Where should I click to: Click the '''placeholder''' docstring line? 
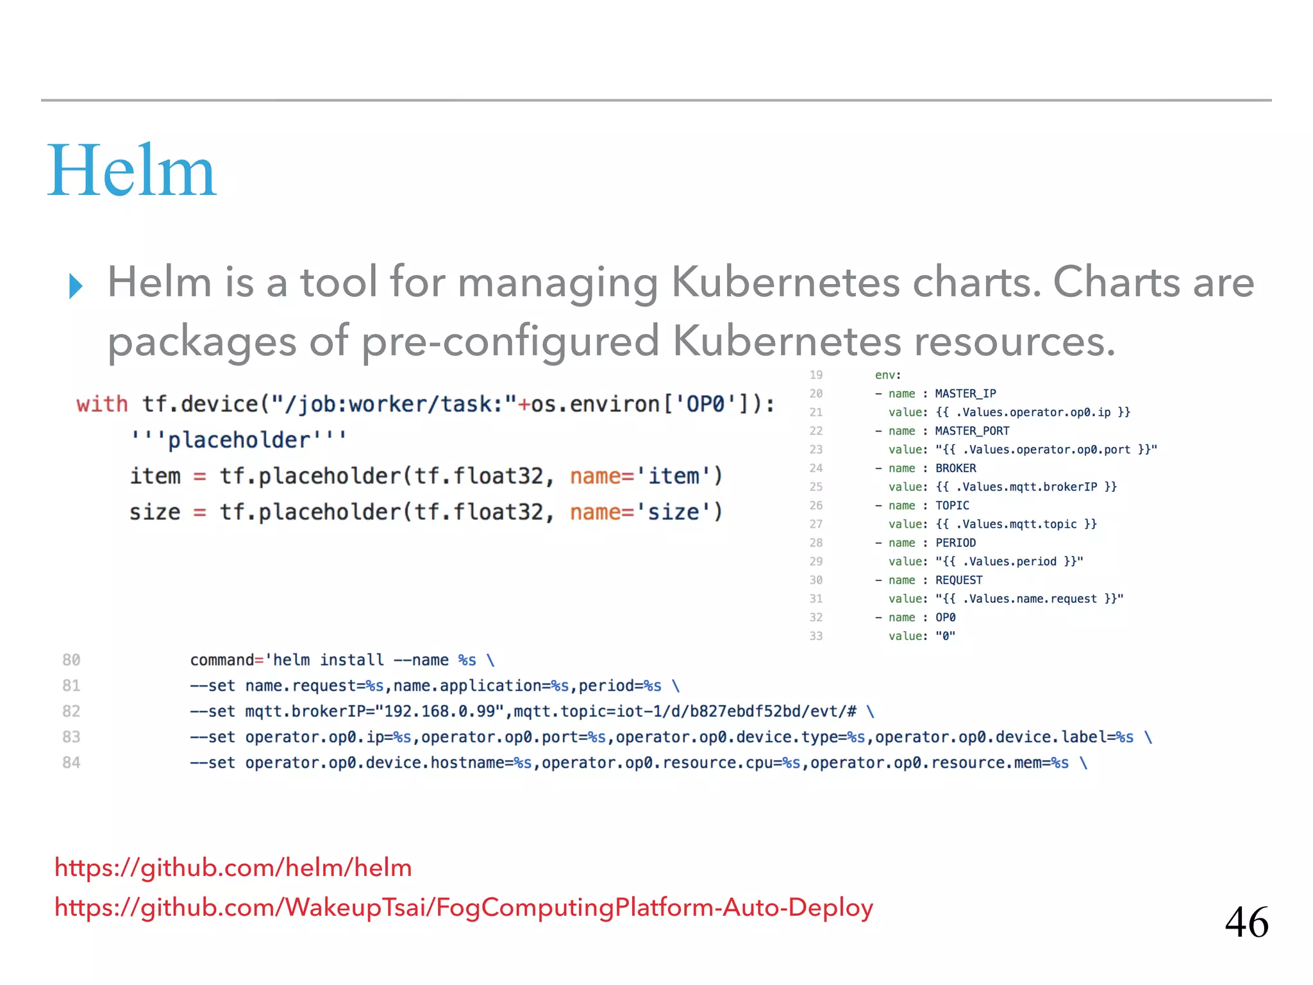click(x=238, y=440)
